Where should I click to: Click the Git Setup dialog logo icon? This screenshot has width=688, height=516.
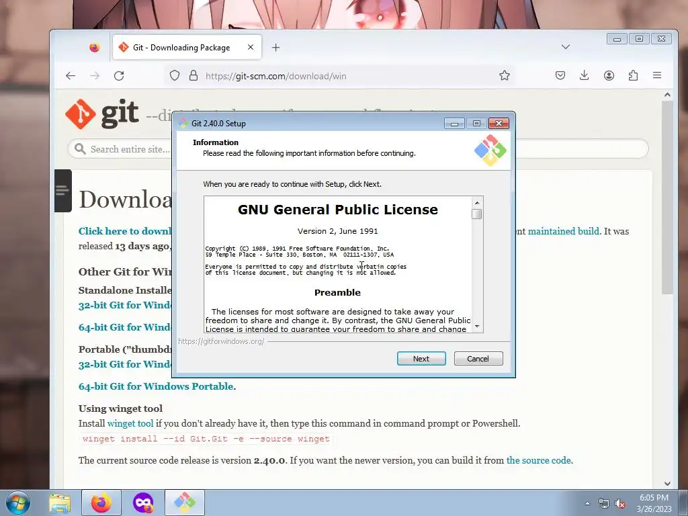[490, 150]
